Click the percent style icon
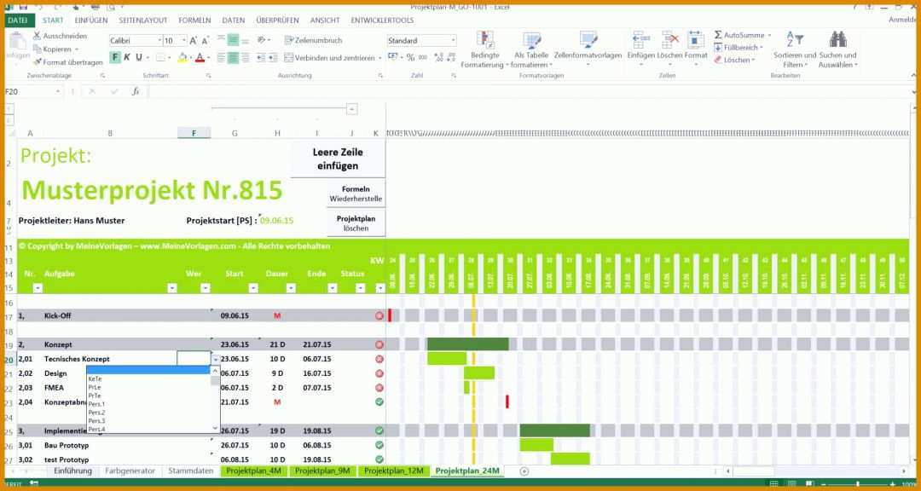 (410, 58)
